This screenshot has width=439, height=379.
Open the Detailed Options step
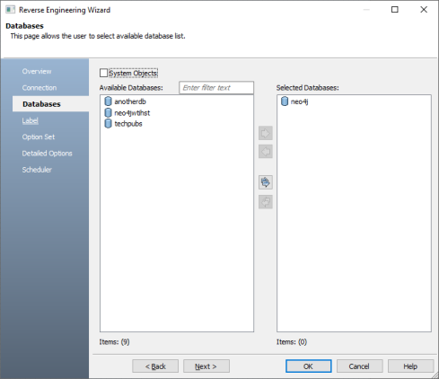(x=47, y=154)
